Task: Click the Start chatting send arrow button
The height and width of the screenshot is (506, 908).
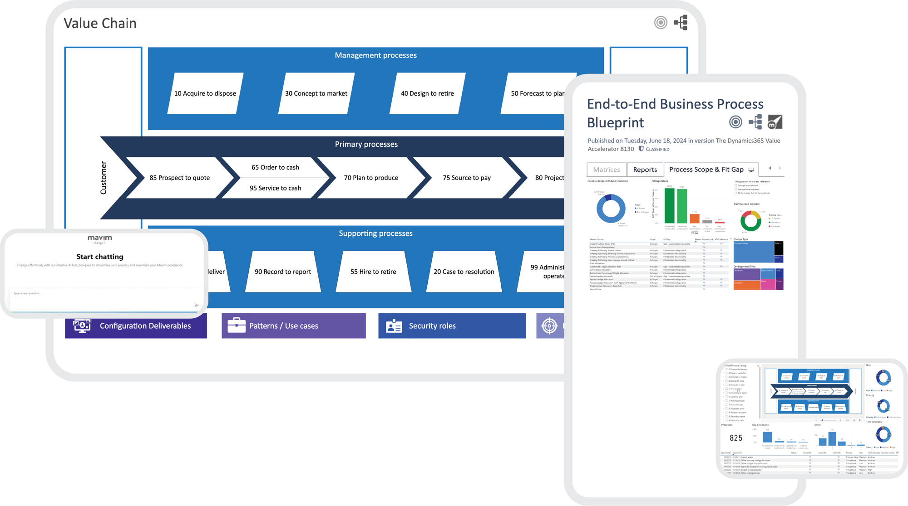Action: point(197,305)
